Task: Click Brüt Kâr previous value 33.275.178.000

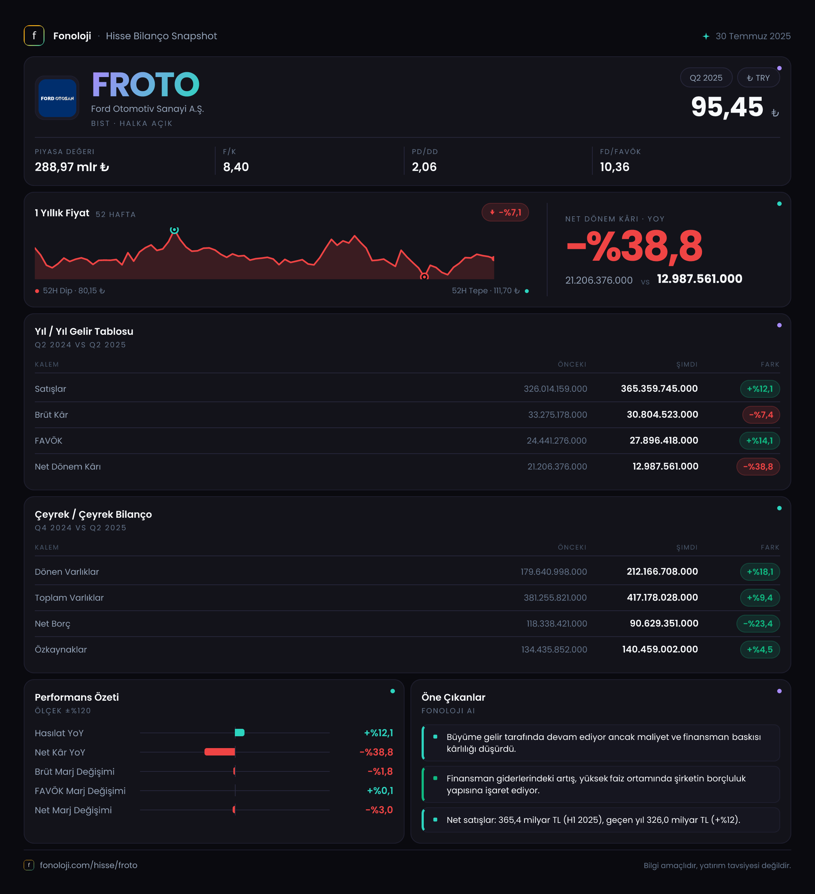Action: click(557, 415)
